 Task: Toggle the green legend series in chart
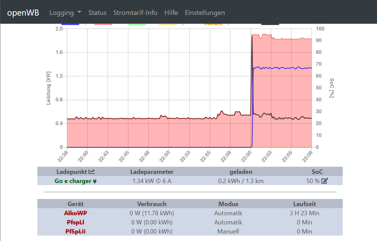click(137, 24)
